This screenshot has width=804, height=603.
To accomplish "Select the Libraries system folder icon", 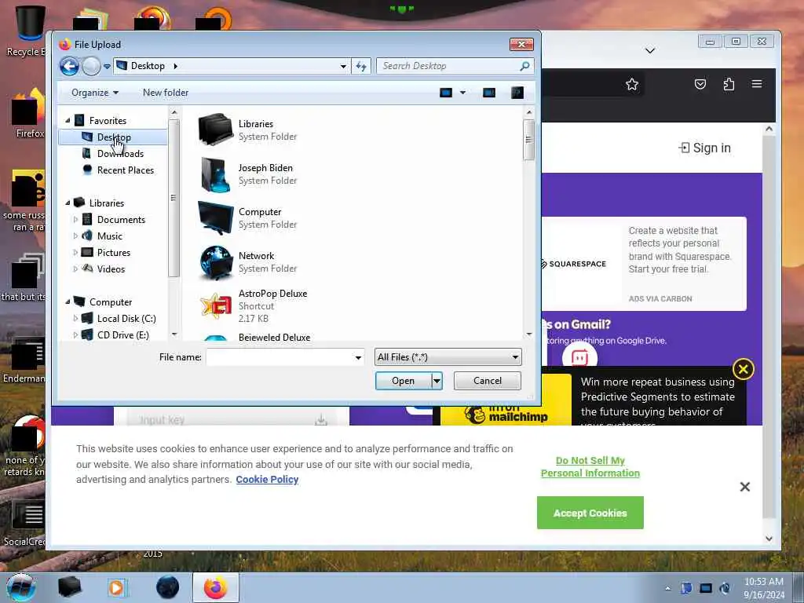I will (x=215, y=130).
